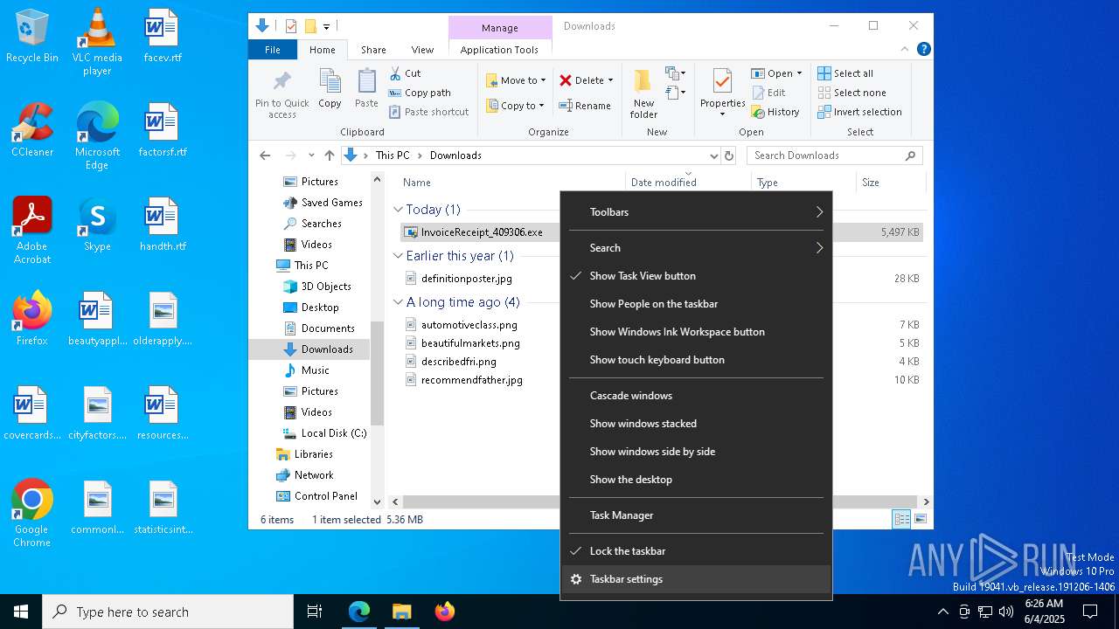Open the Move to dropdown
Image resolution: width=1119 pixels, height=629 pixels.
click(516, 80)
